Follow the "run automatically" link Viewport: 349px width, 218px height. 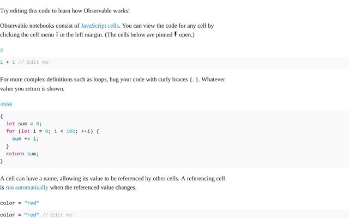click(27, 187)
